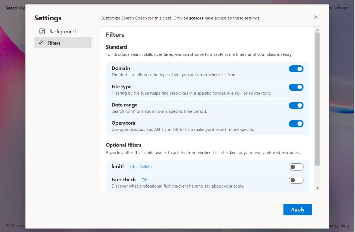
Task: Open the Background settings section
Action: (x=62, y=31)
